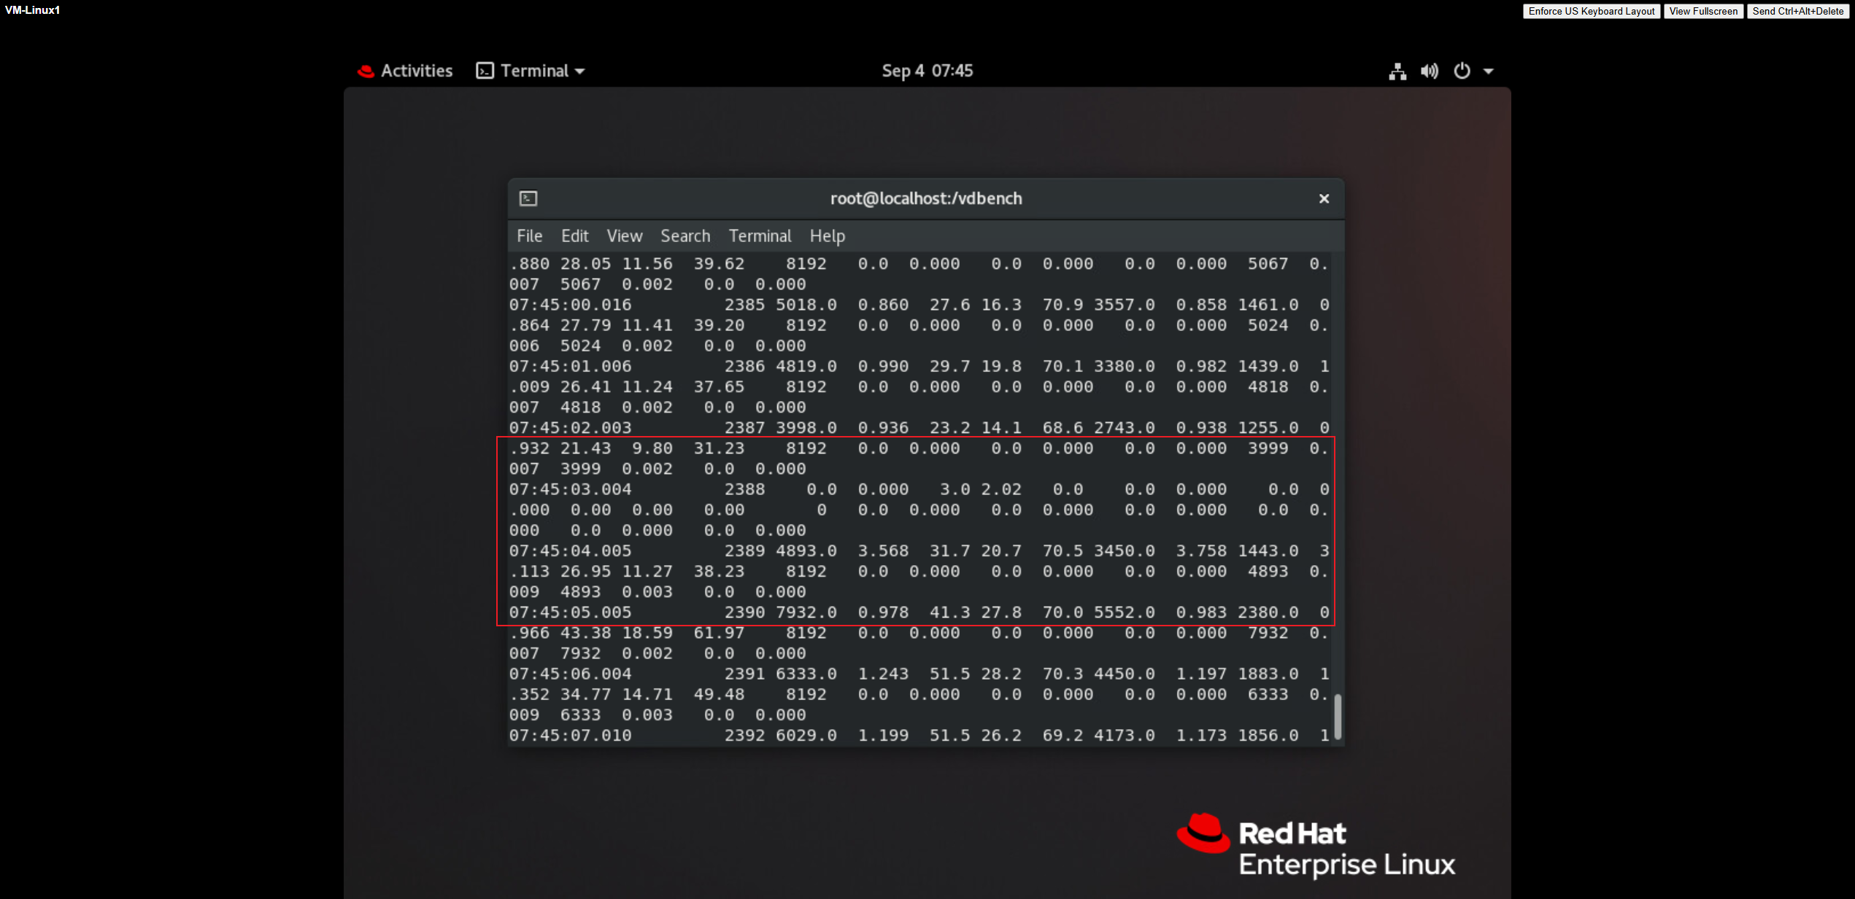
Task: Click the window title root@localhost:/vdbench
Action: (x=926, y=198)
